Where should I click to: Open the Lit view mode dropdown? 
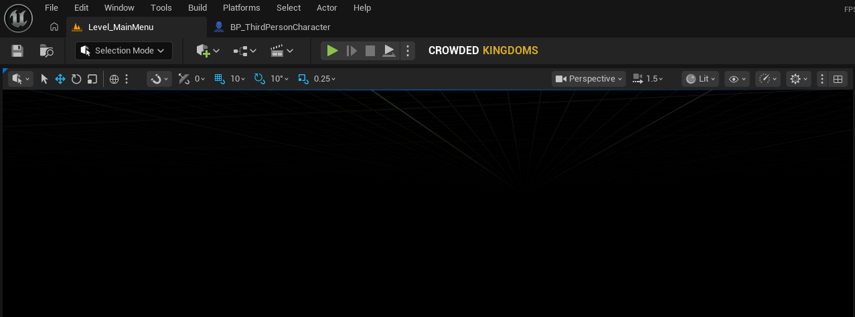pyautogui.click(x=700, y=79)
